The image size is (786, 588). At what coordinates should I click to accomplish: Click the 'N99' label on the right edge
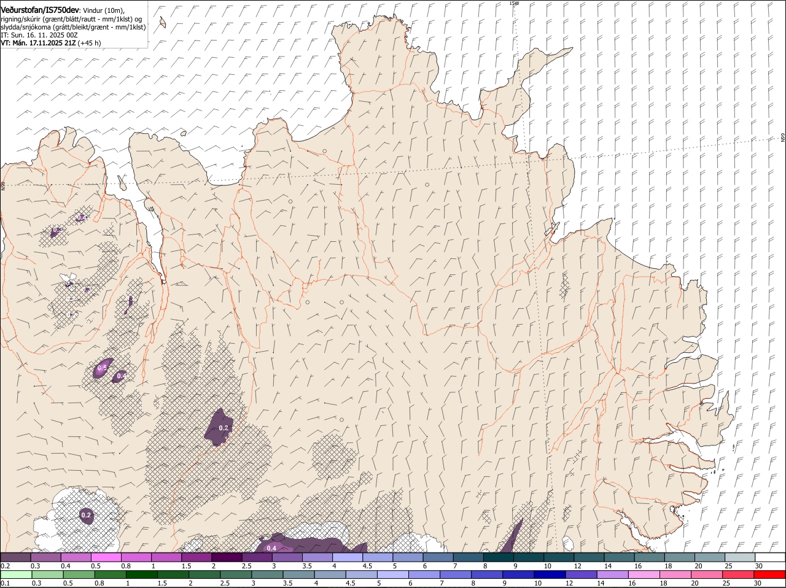coord(783,138)
